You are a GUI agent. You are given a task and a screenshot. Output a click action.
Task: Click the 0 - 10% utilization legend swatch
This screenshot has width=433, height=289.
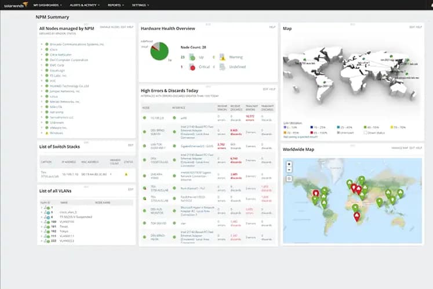(x=285, y=127)
